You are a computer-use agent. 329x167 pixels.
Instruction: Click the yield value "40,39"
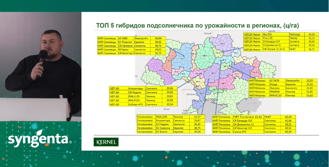point(288,132)
